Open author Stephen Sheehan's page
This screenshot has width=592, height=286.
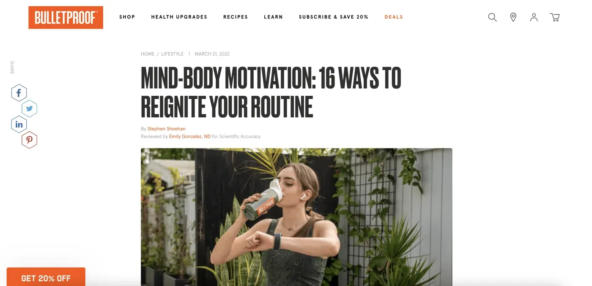click(166, 129)
